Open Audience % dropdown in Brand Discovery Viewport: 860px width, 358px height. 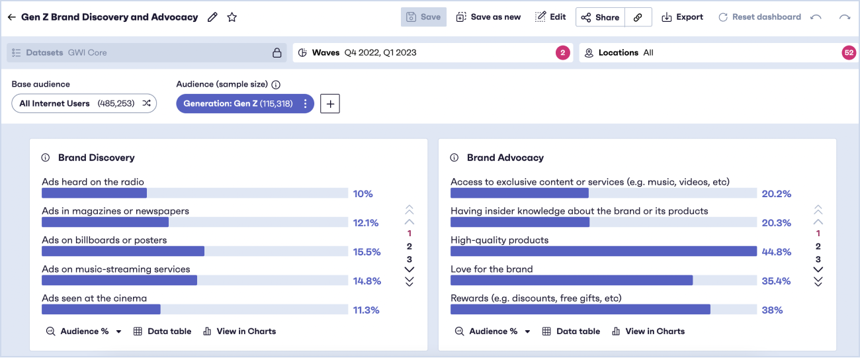pos(84,332)
